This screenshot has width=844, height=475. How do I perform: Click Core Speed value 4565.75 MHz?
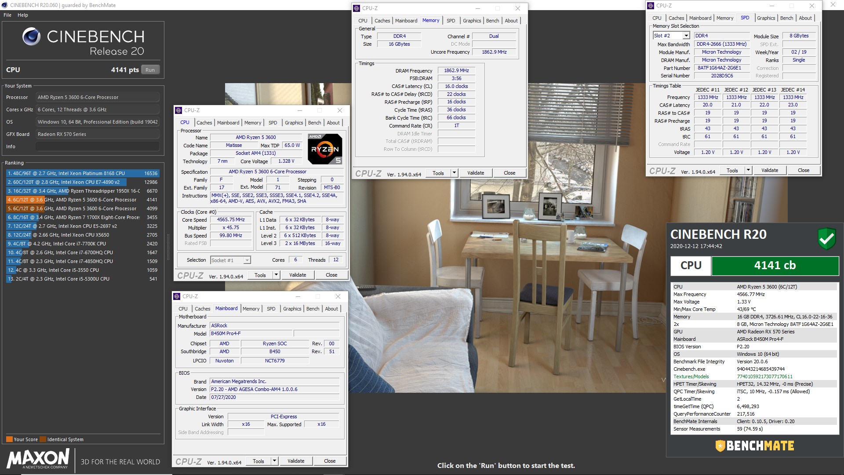click(x=231, y=220)
